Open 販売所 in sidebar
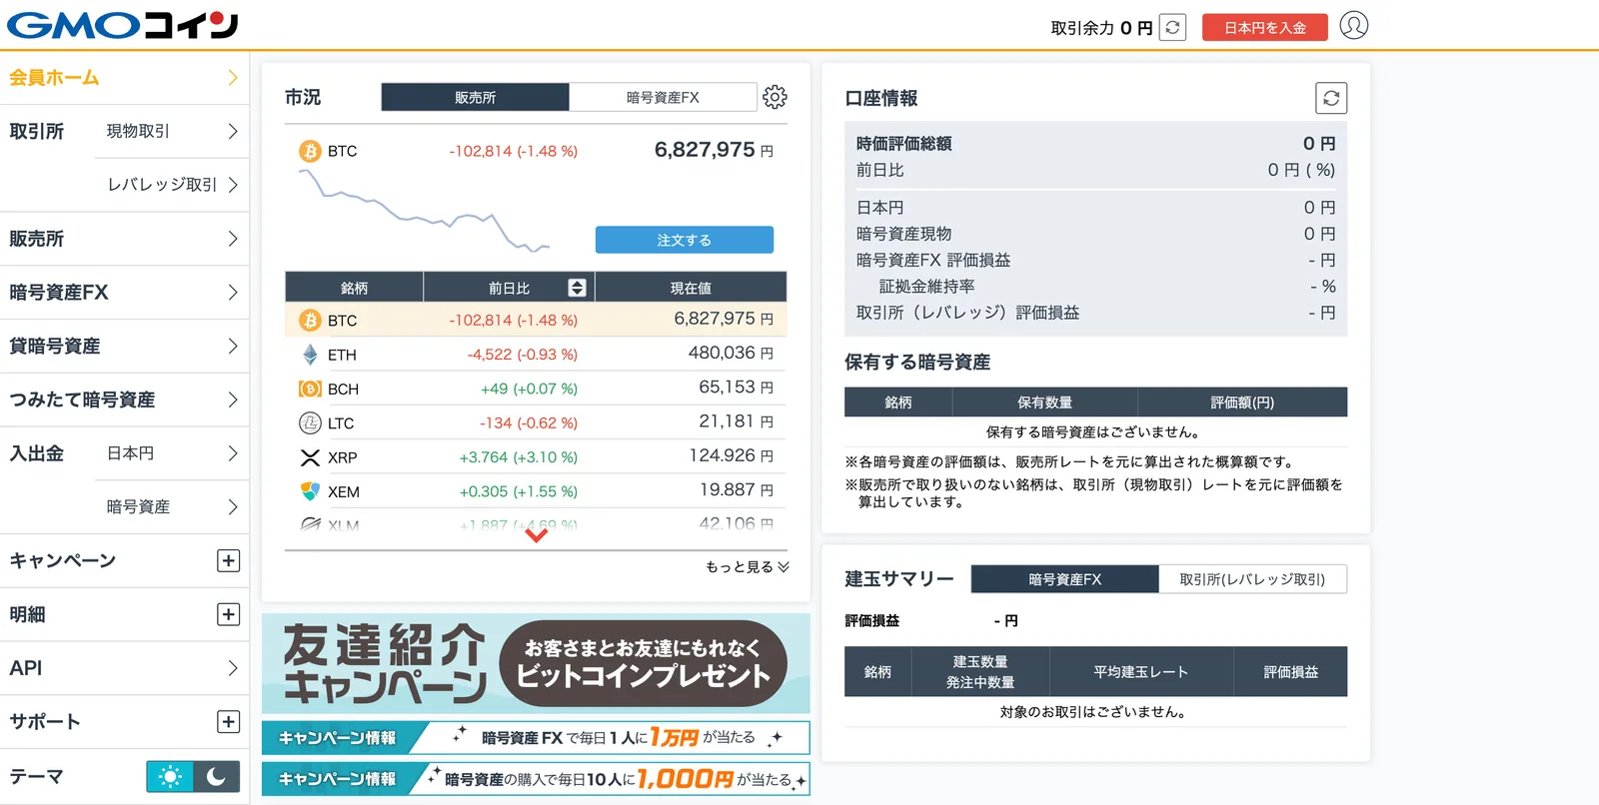This screenshot has width=1599, height=805. pos(124,239)
